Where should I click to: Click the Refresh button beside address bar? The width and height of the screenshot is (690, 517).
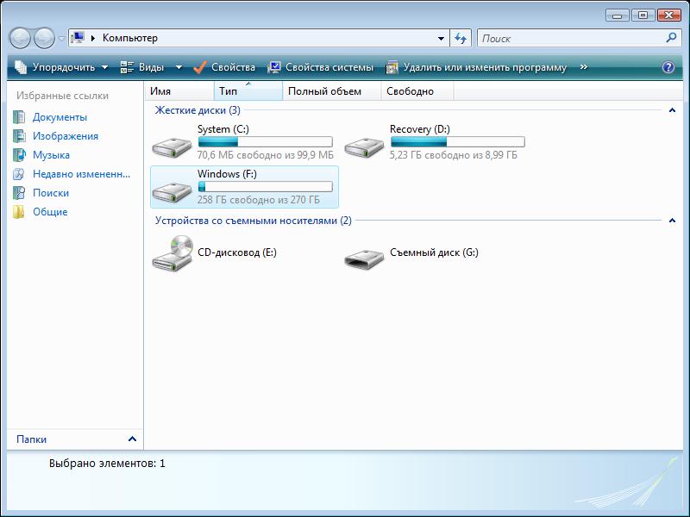[x=461, y=38]
